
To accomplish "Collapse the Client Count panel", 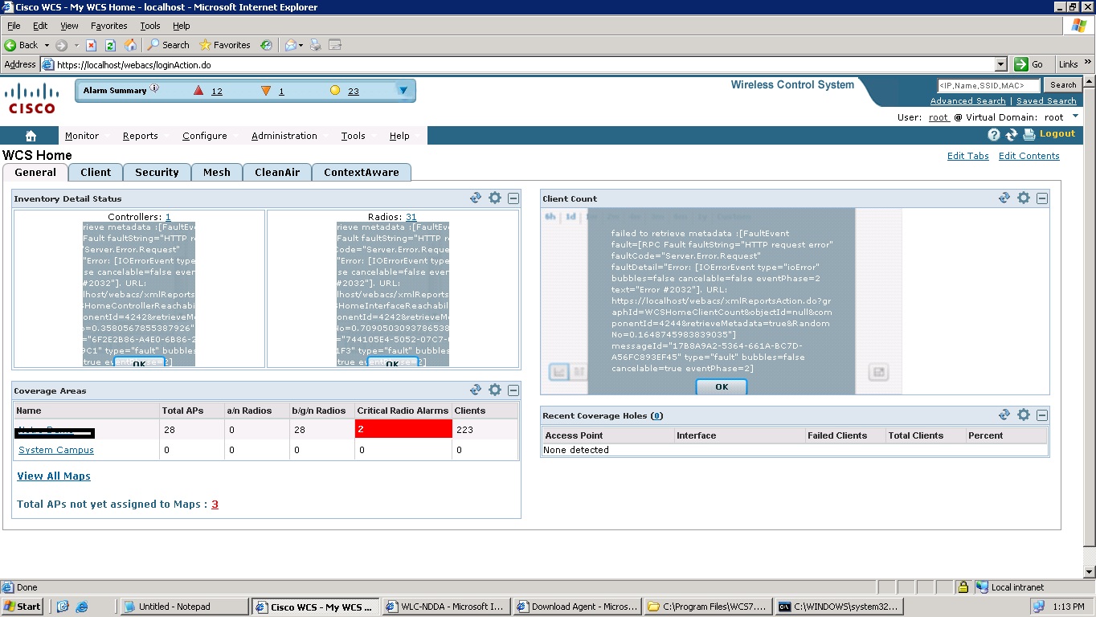I will pos(1042,198).
